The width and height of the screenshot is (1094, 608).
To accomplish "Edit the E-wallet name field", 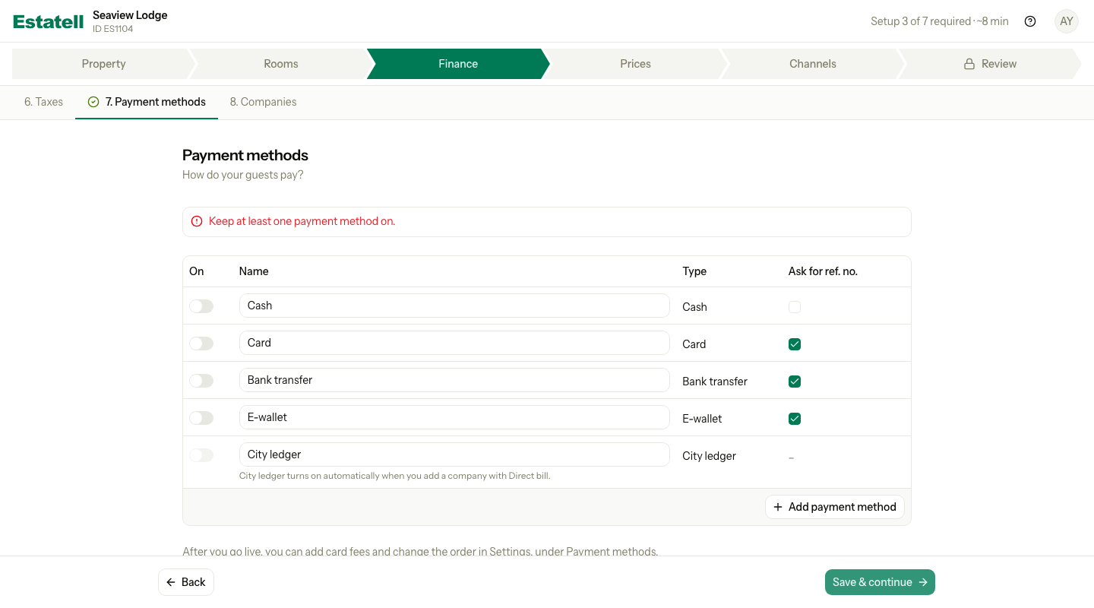I will (x=454, y=417).
